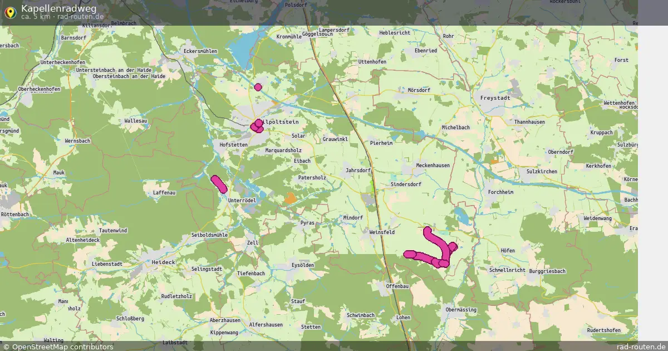Click the Ebenried village label
Screen dimensions: 668x351
coord(426,50)
